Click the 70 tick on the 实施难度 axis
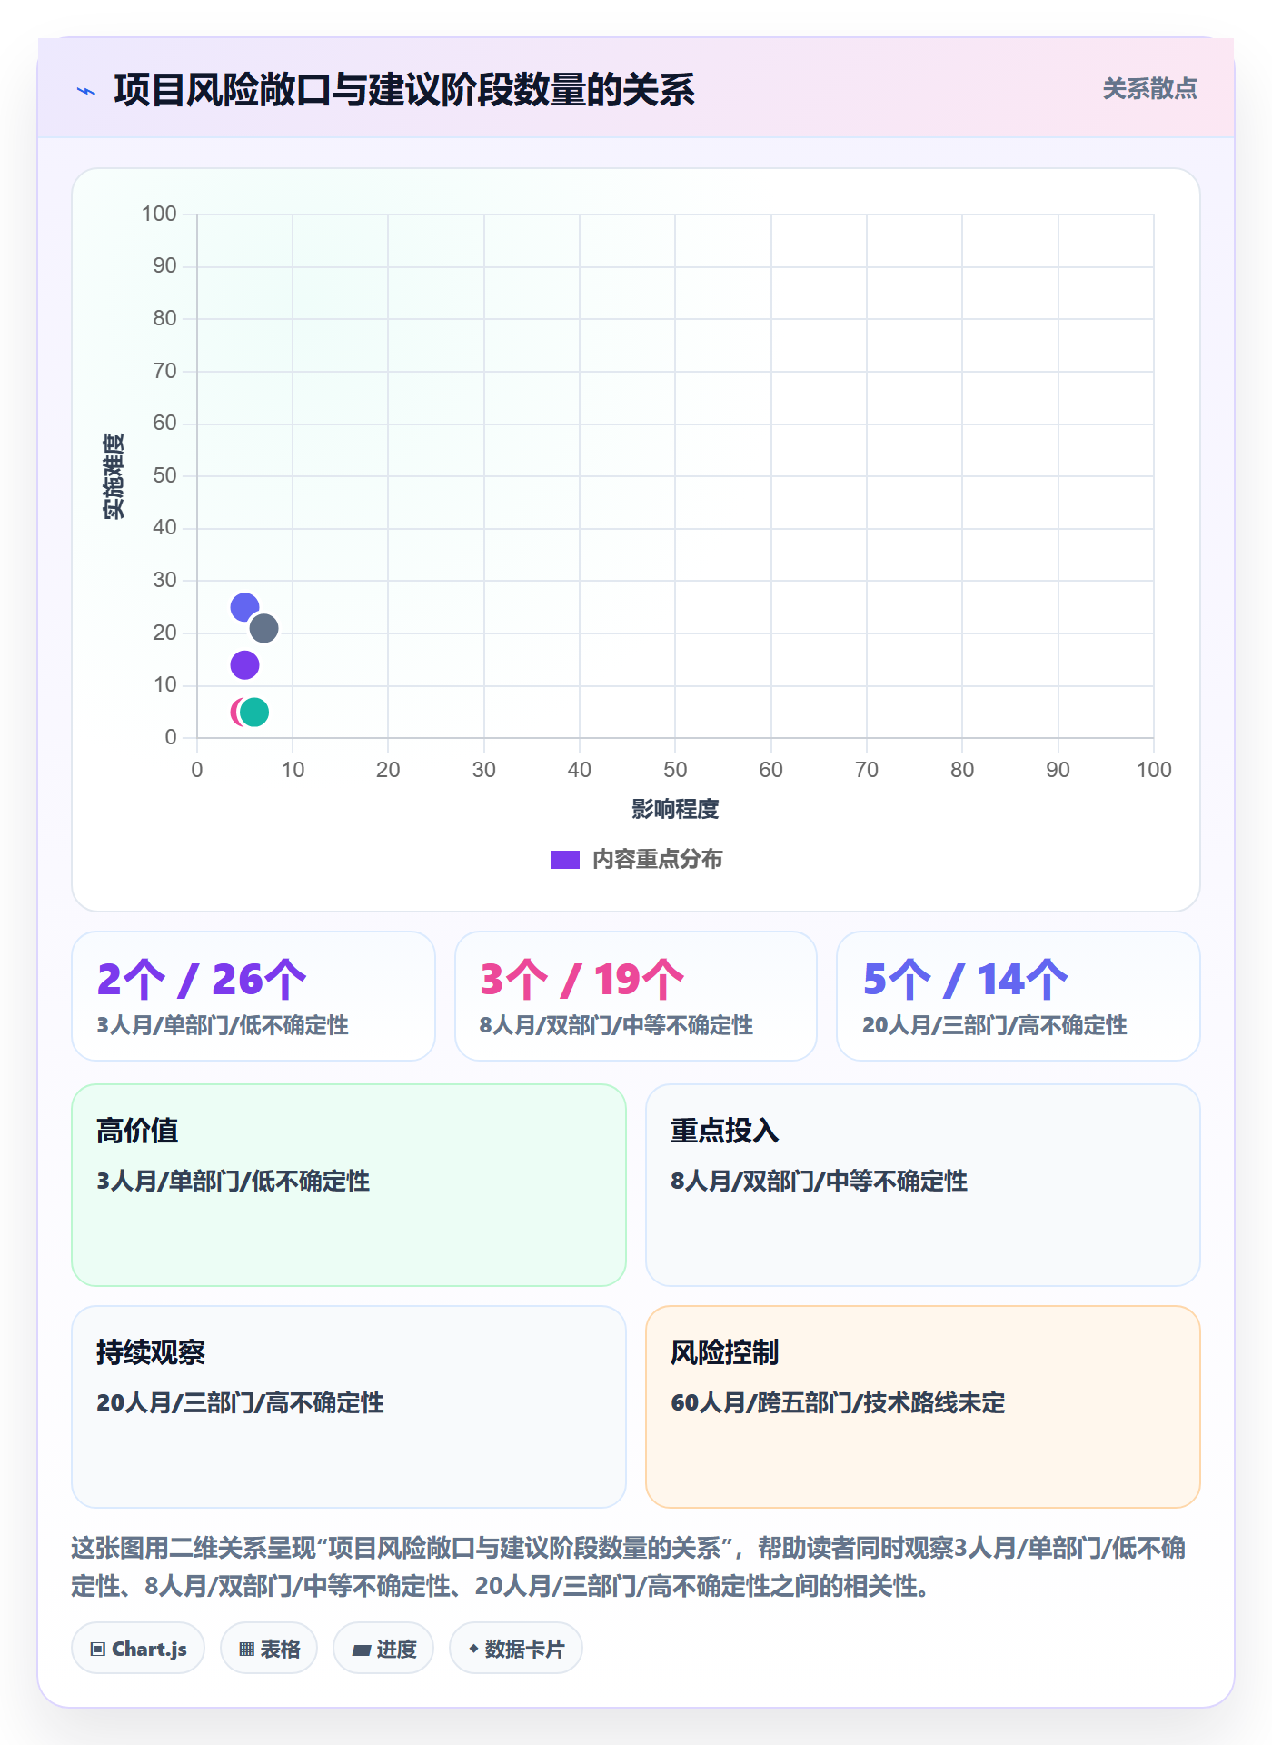The image size is (1272, 1745). 164,371
